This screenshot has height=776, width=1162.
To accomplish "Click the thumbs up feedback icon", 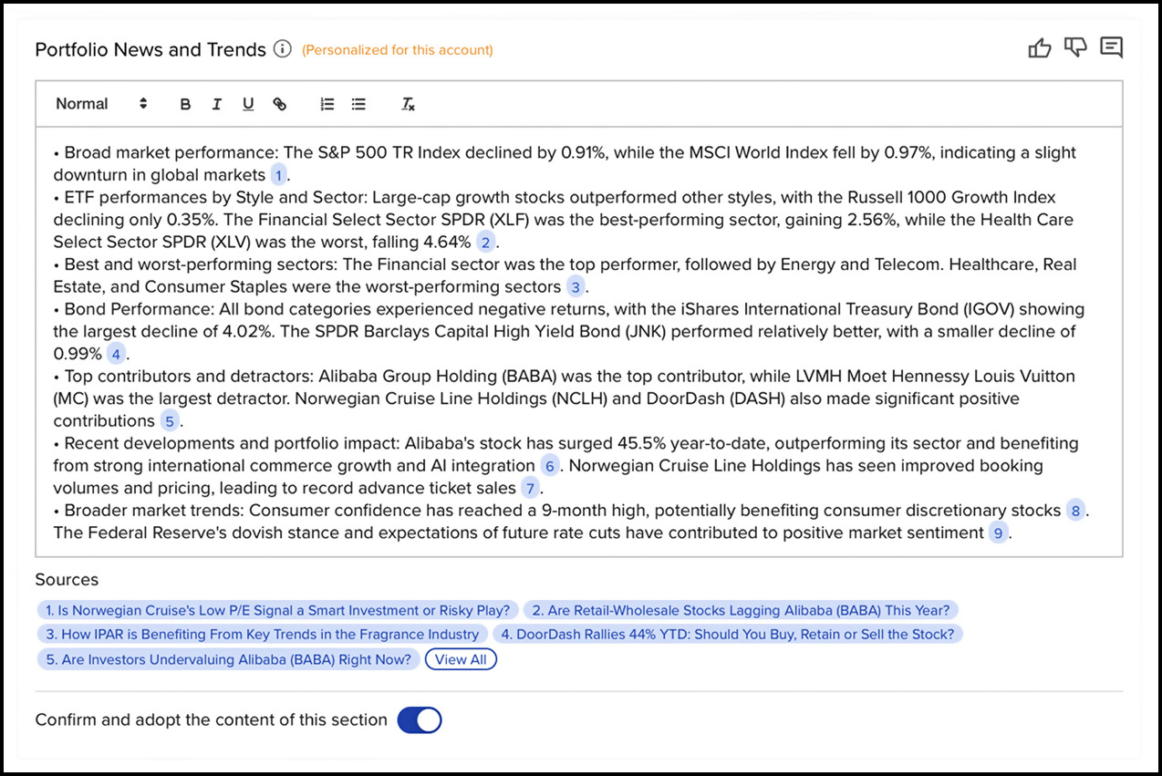I will [x=1040, y=48].
